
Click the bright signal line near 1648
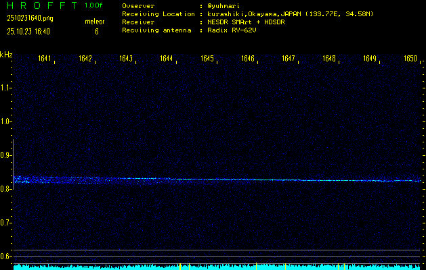point(329,180)
